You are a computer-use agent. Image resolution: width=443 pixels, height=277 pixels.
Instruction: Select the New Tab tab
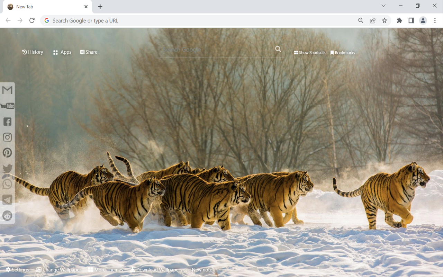(x=47, y=7)
